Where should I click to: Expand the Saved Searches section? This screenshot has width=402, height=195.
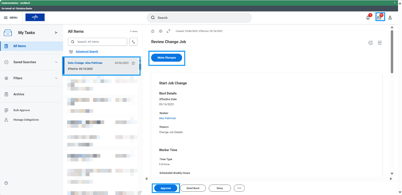[56, 62]
